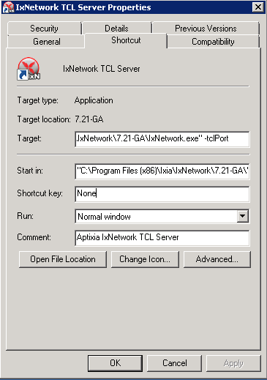Switch to the Security tab
Image resolution: width=267 pixels, height=380 pixels.
(44, 29)
